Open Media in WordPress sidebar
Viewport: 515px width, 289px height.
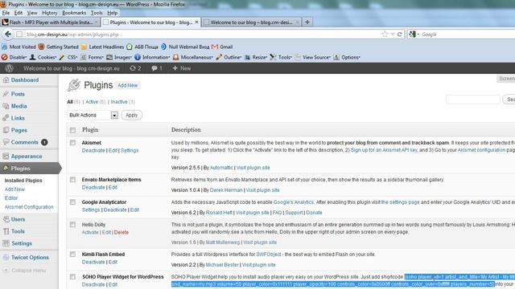click(19, 106)
